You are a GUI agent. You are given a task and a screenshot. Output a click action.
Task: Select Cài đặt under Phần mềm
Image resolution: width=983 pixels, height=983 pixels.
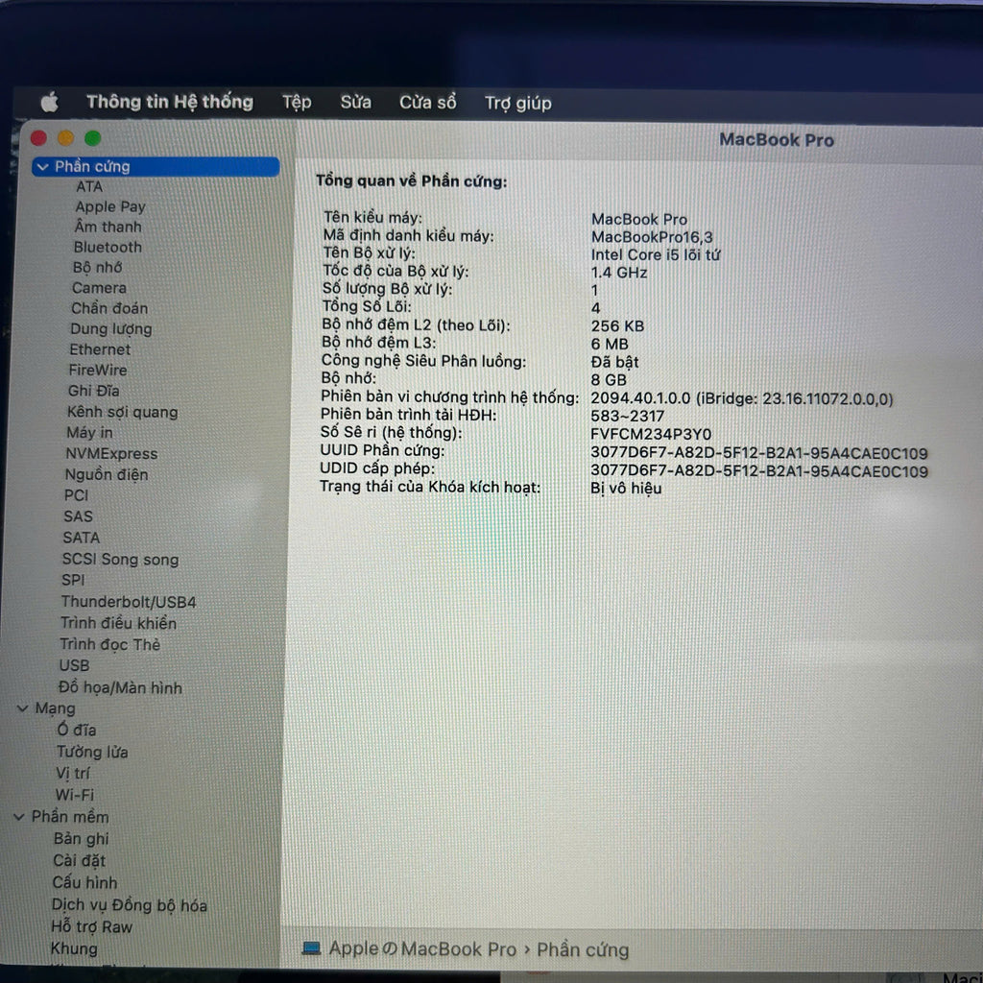coord(79,860)
